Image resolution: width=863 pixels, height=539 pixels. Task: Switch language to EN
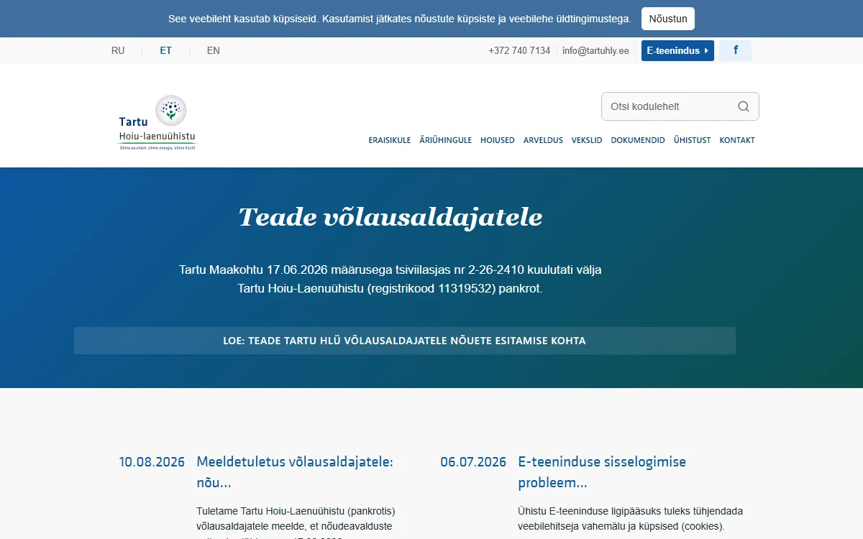pyautogui.click(x=213, y=50)
